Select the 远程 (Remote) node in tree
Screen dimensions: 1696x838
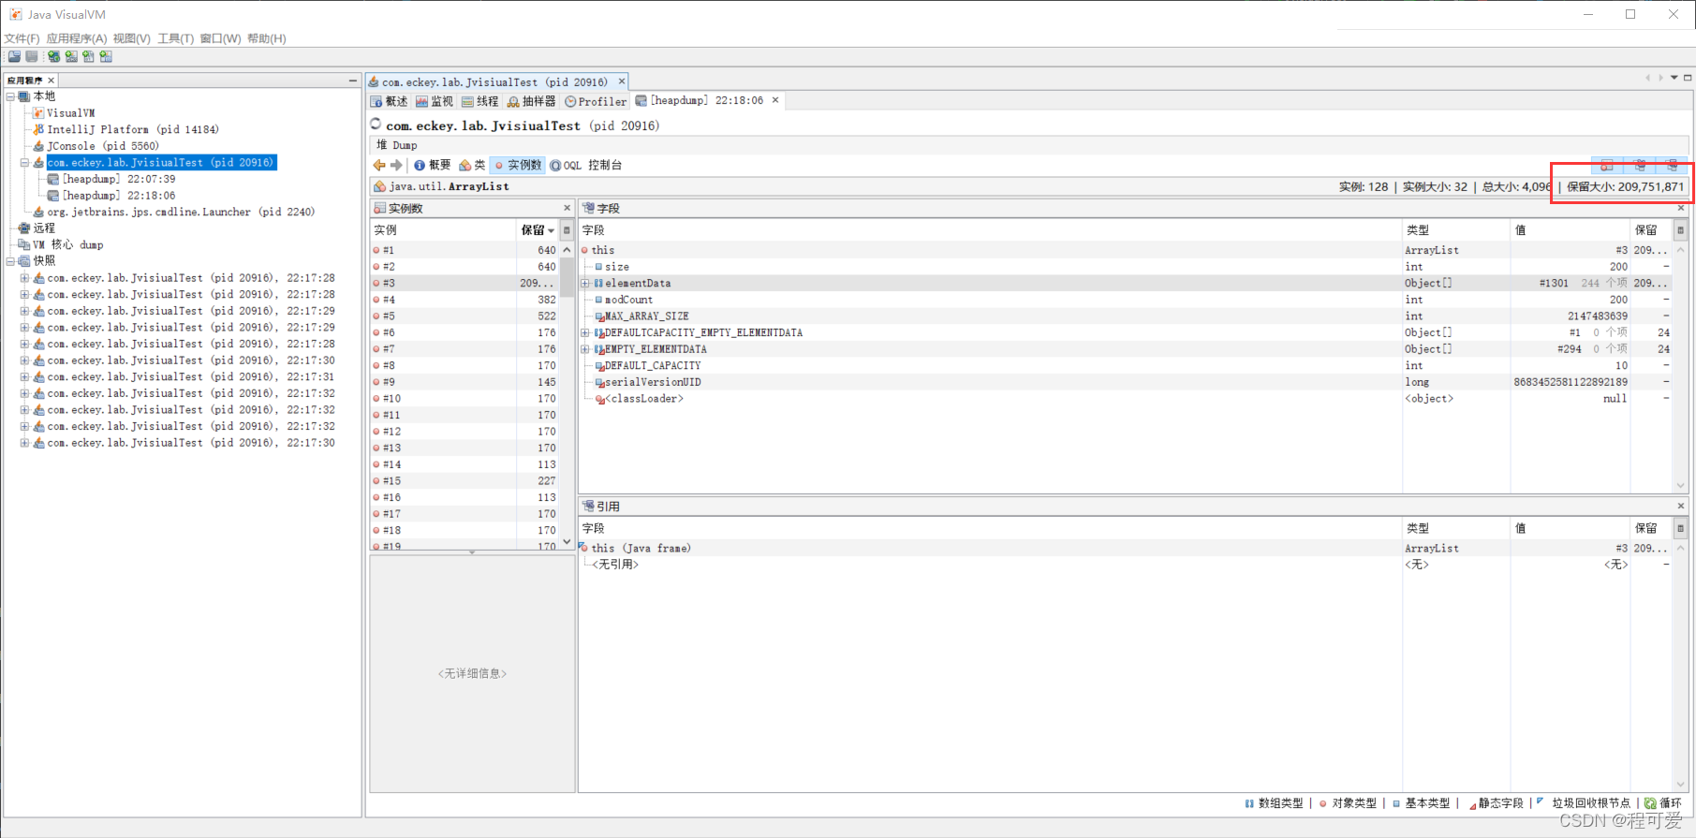tap(44, 228)
